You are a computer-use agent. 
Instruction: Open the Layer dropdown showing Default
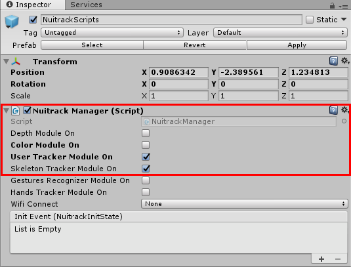280,33
